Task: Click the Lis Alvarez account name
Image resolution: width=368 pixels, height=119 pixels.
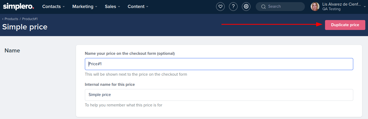Action: pos(341,4)
